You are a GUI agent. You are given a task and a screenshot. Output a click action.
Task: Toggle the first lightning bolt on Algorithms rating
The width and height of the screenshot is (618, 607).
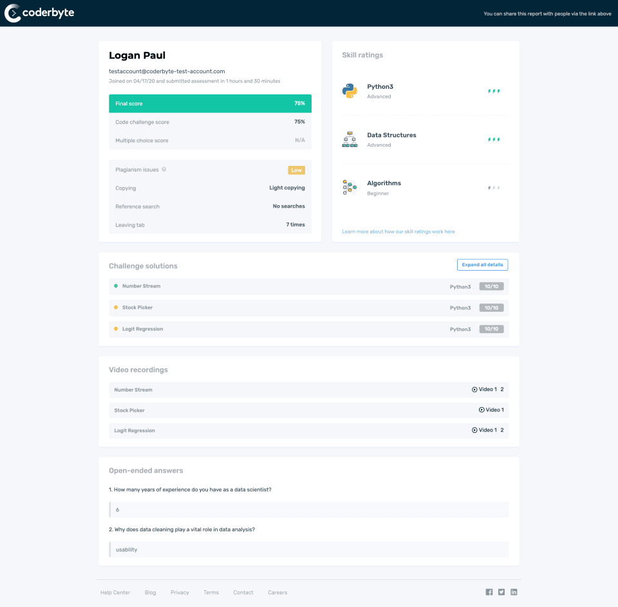tap(488, 187)
